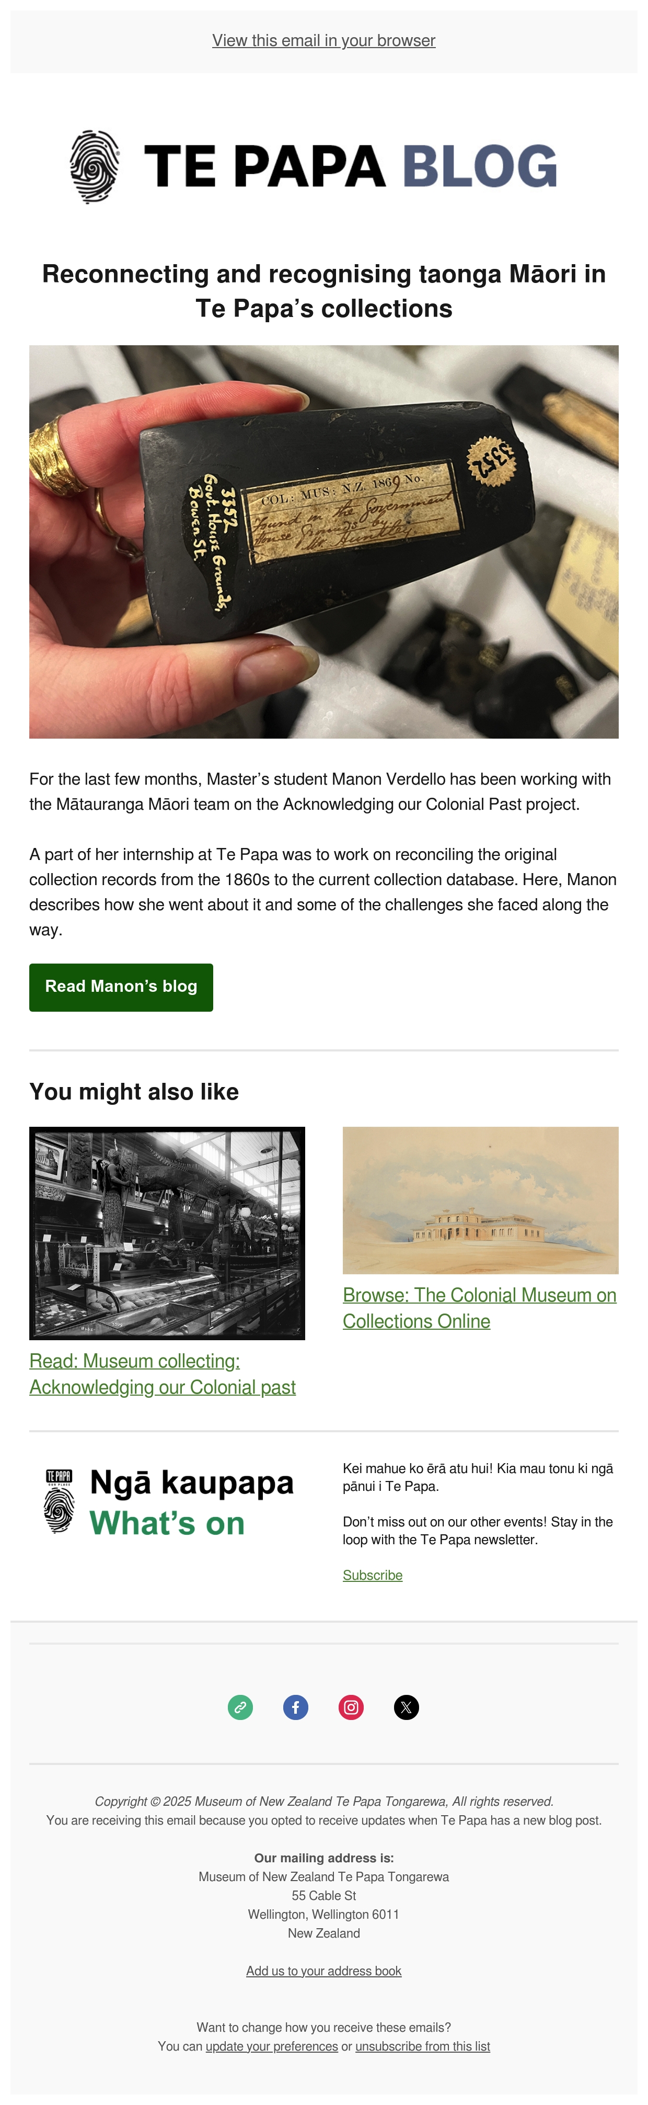The width and height of the screenshot is (648, 2105).
Task: Click the Ngā kaupapa What's on heading
Action: [192, 1503]
